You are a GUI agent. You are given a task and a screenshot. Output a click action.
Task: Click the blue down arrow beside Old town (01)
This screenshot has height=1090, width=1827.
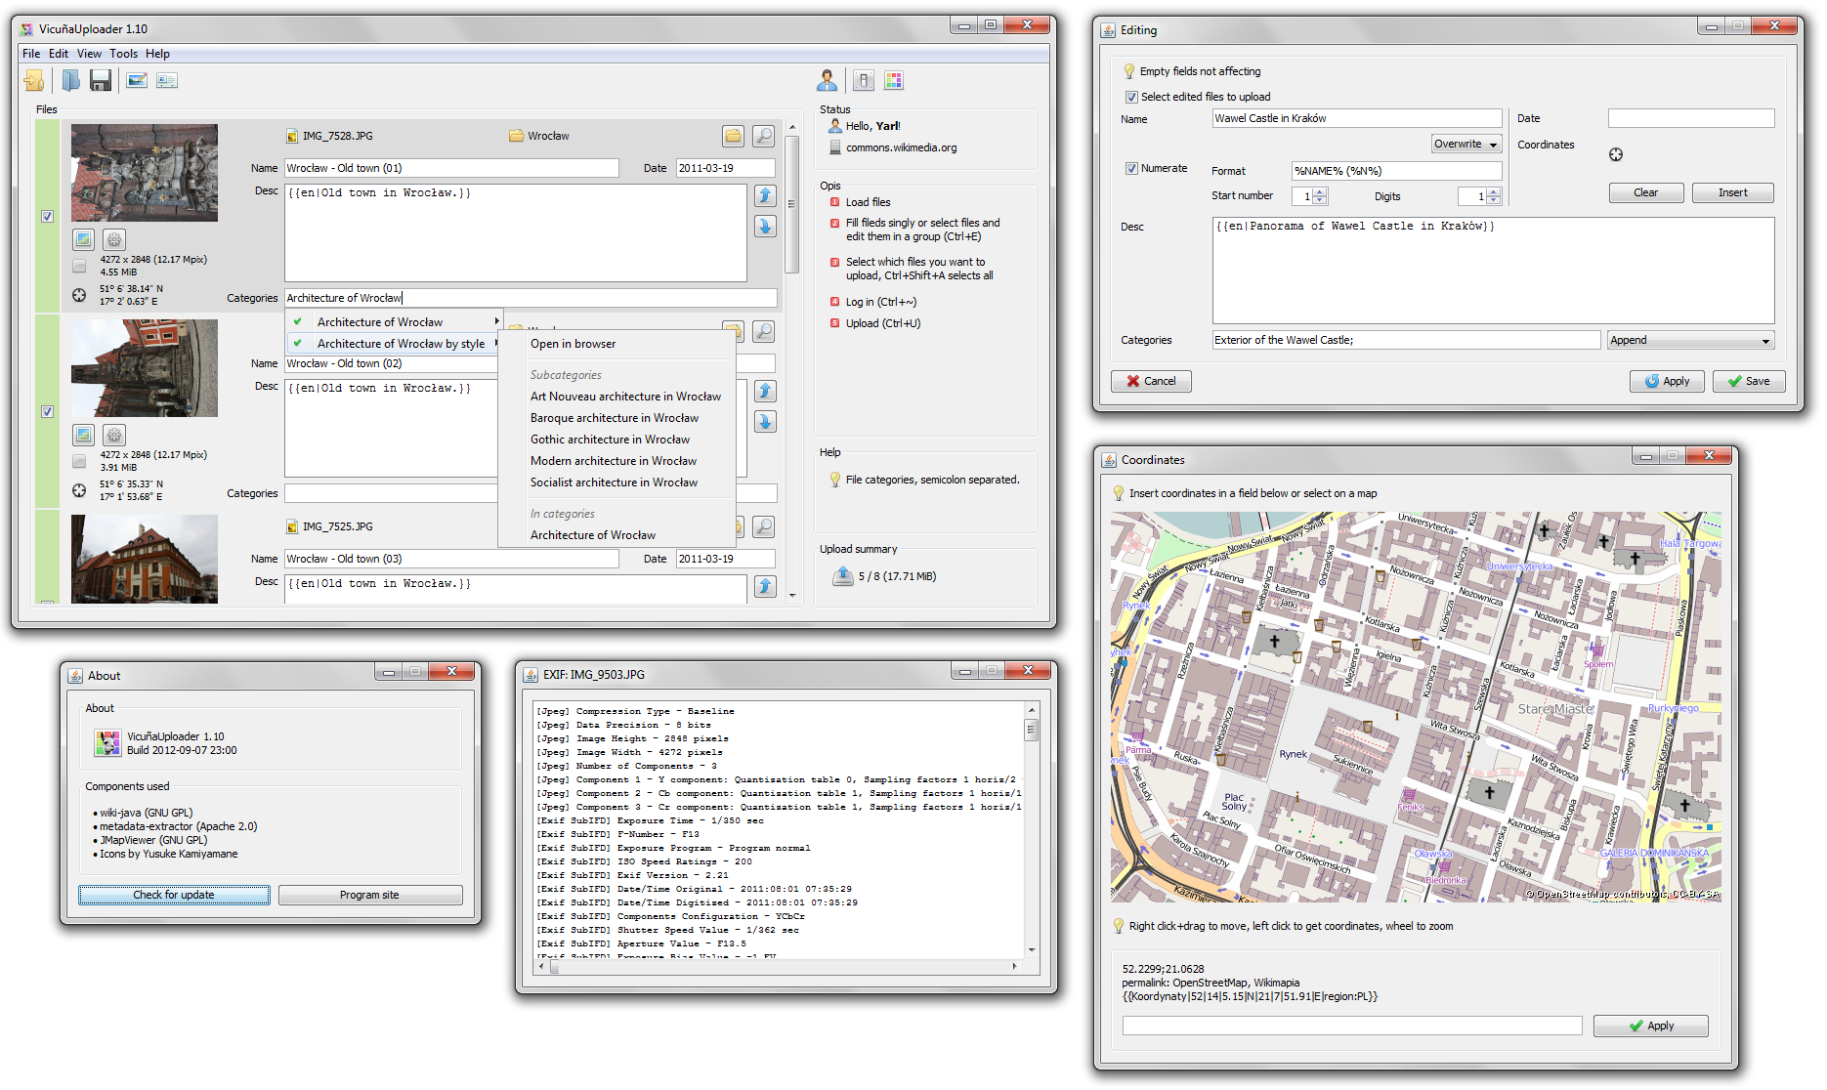pos(765,227)
